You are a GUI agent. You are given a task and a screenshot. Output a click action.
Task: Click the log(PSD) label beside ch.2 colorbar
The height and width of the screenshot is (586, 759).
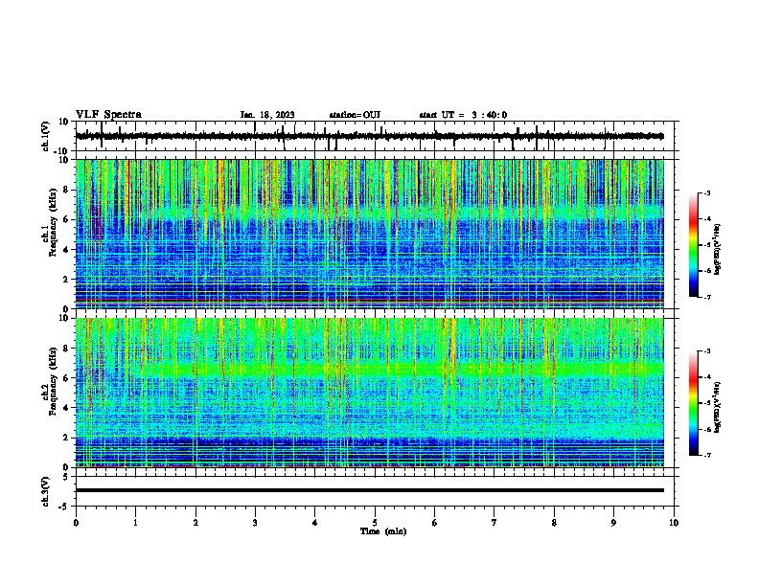click(718, 407)
